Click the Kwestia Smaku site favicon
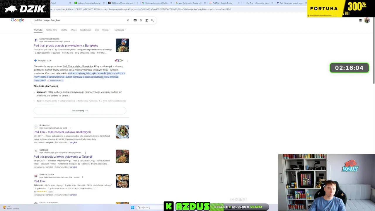Image resolution: width=375 pixels, height=211 pixels. point(36,176)
